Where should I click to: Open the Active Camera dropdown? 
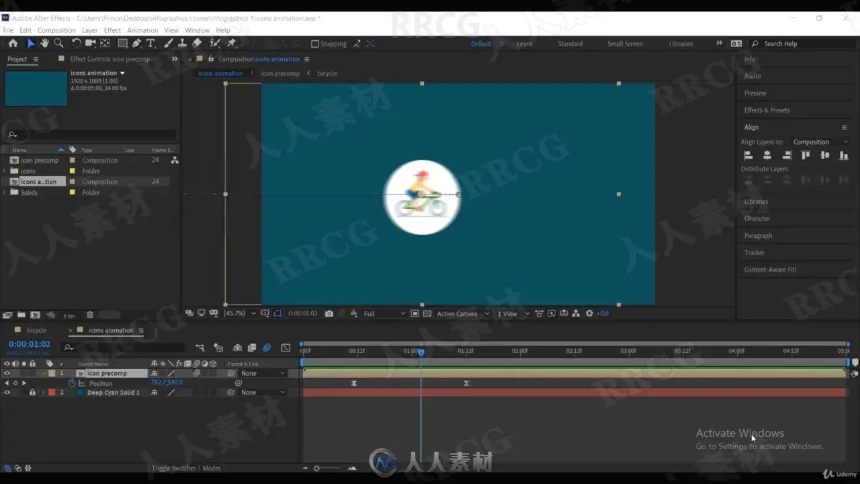463,313
